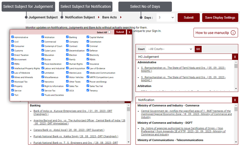Uncheck the Capital Market checkbox
240x147 pixels.
click(88, 37)
